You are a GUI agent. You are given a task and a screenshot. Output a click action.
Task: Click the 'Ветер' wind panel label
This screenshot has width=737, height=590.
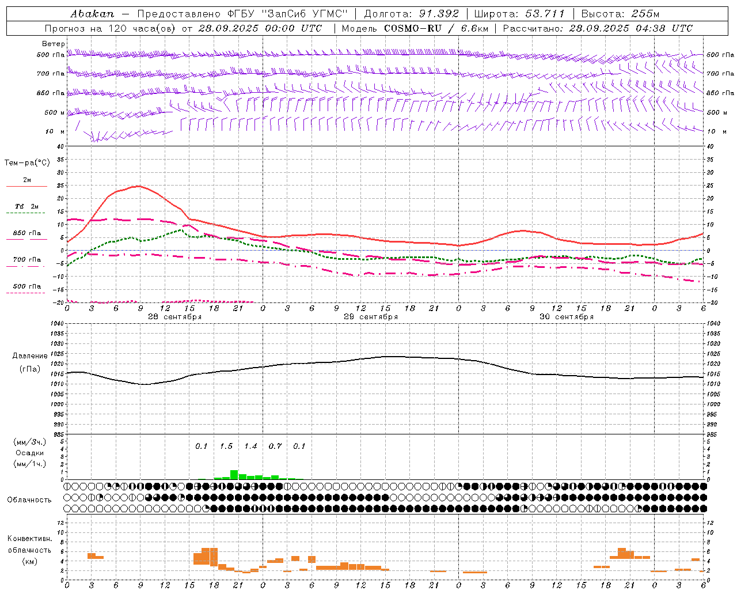click(53, 44)
